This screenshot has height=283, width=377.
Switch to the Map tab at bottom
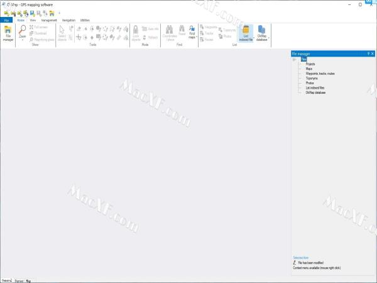tap(29, 280)
